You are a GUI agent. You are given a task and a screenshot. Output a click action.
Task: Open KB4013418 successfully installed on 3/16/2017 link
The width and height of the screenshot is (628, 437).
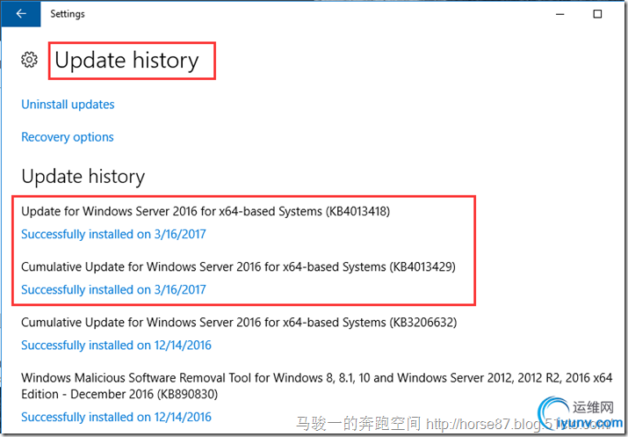coord(113,234)
